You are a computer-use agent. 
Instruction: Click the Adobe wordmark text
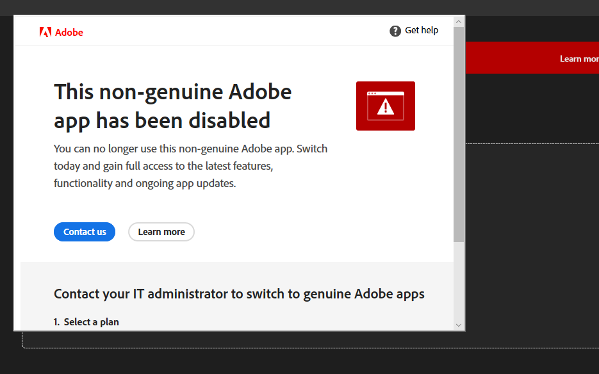tap(69, 33)
